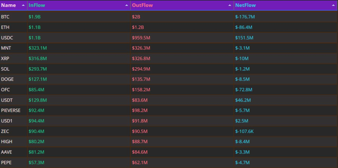The image size is (338, 168).
Task: Click the sort arrow in NetFlow column
Action: pyautogui.click(x=333, y=6)
